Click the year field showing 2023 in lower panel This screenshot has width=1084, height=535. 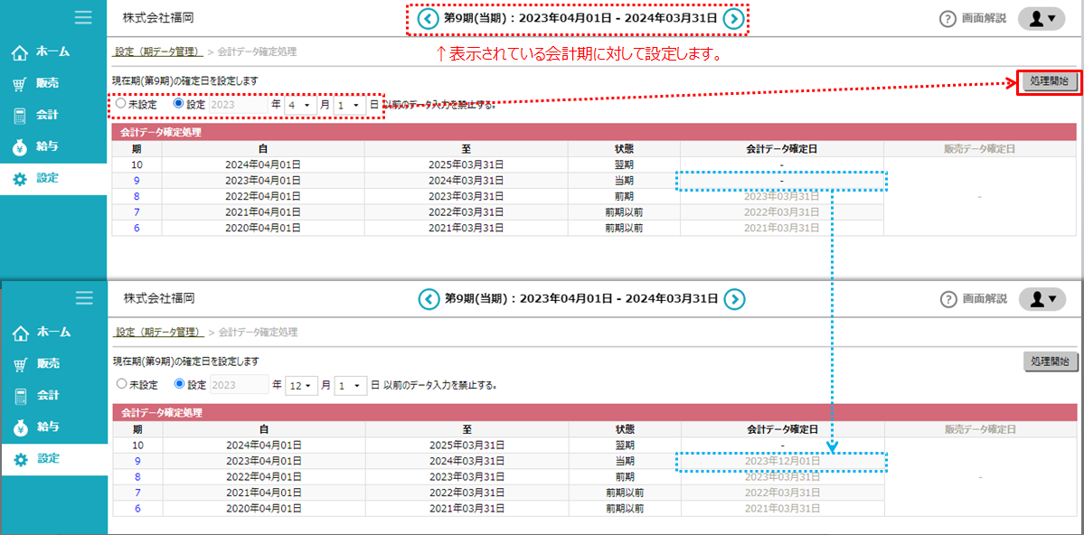click(239, 385)
